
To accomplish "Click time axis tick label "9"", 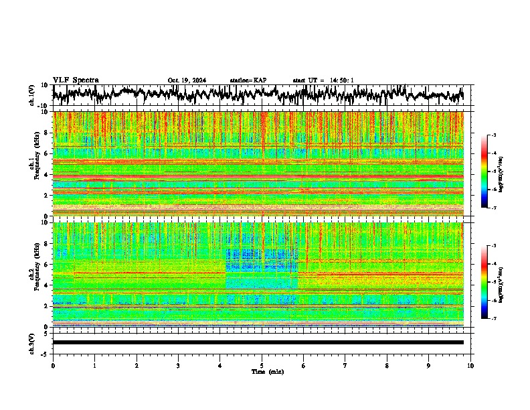I will point(428,366).
